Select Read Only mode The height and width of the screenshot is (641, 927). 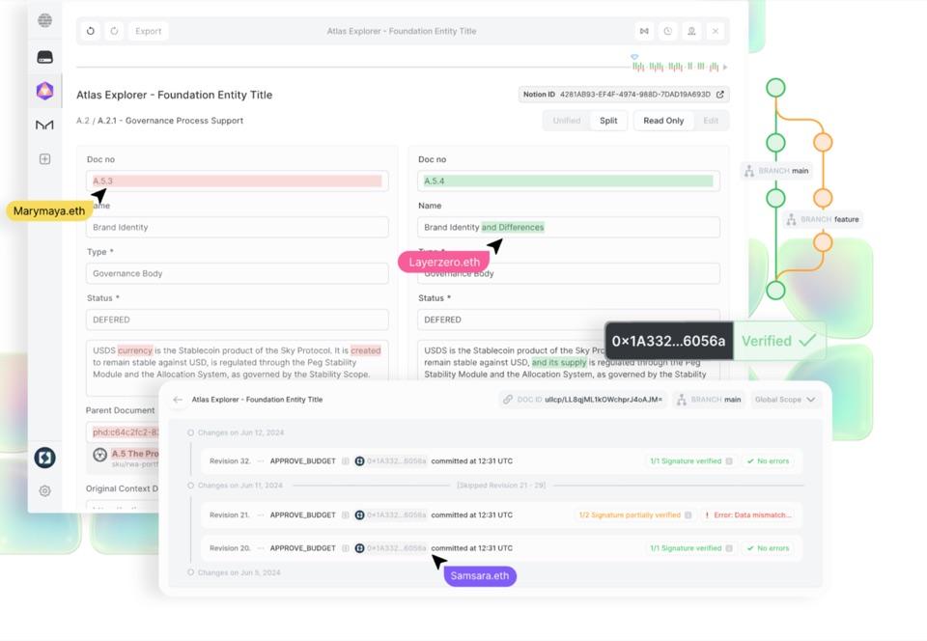pos(663,121)
